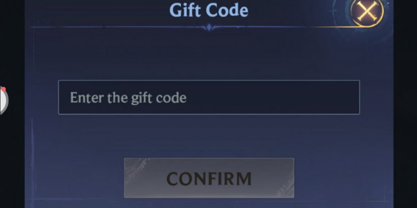Click the horizontal divider line under Gift Code

coord(120,27)
